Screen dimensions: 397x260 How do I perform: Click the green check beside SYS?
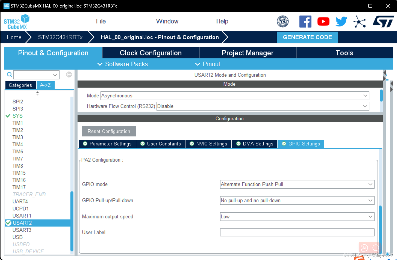(8, 116)
